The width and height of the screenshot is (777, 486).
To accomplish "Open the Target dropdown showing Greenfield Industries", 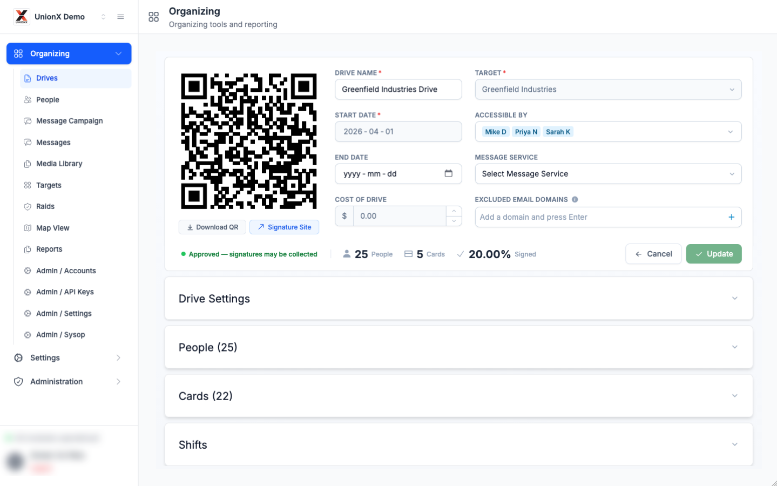I will pyautogui.click(x=608, y=90).
